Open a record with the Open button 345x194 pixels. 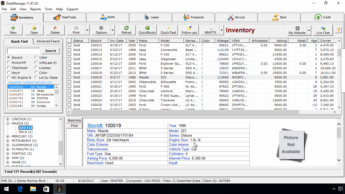[x=34, y=30]
